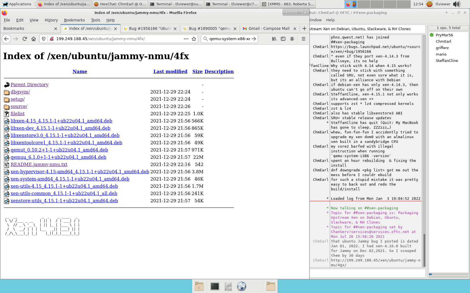Click the volume speaker icon in panel
470x293 pixels.
pos(457,4)
